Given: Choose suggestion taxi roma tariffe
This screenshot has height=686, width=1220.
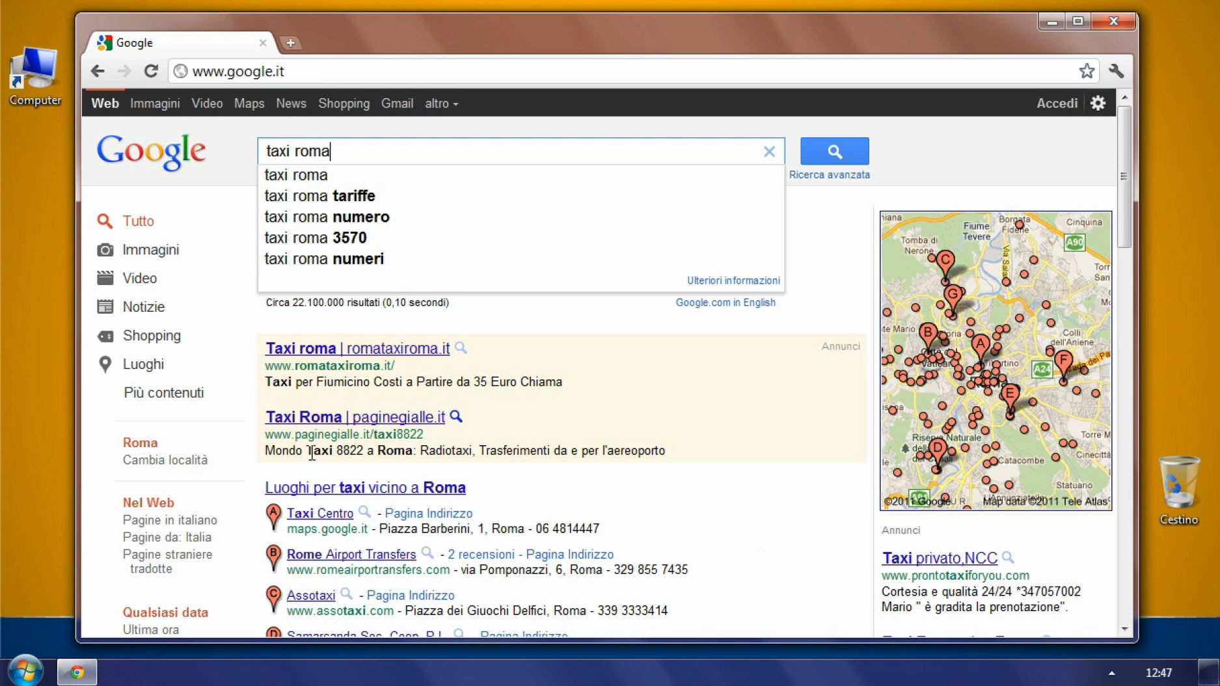Looking at the screenshot, I should pos(521,196).
